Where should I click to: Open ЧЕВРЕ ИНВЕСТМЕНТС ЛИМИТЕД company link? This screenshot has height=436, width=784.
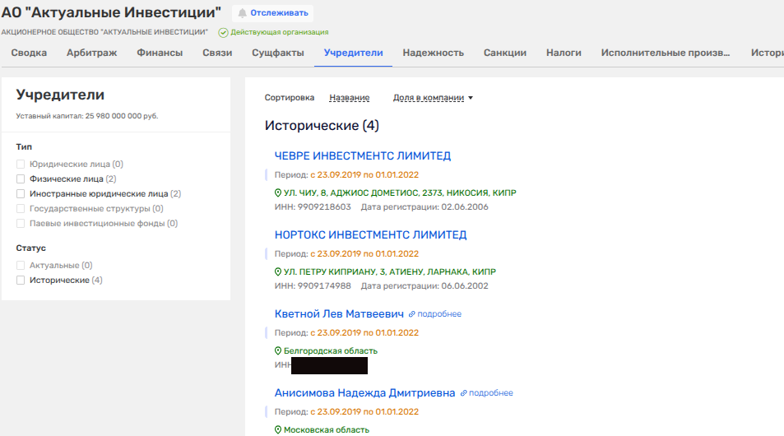click(362, 156)
